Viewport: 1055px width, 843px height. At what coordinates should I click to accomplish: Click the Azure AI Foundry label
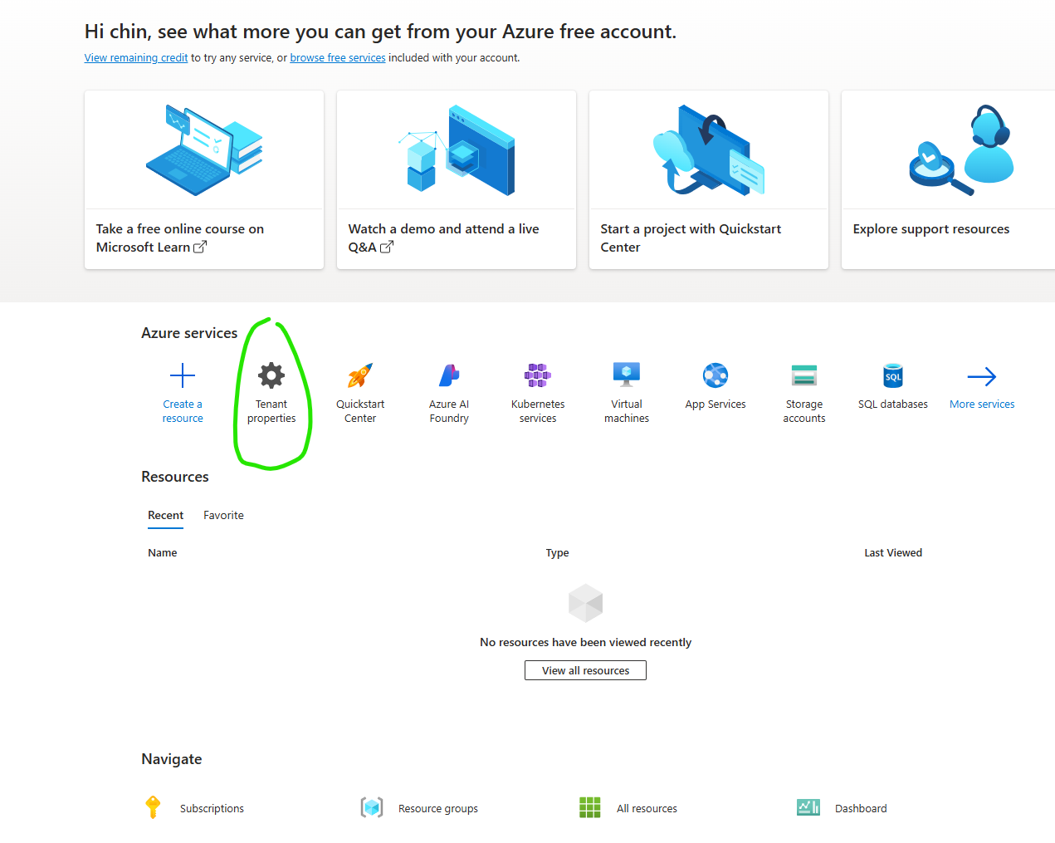[449, 411]
